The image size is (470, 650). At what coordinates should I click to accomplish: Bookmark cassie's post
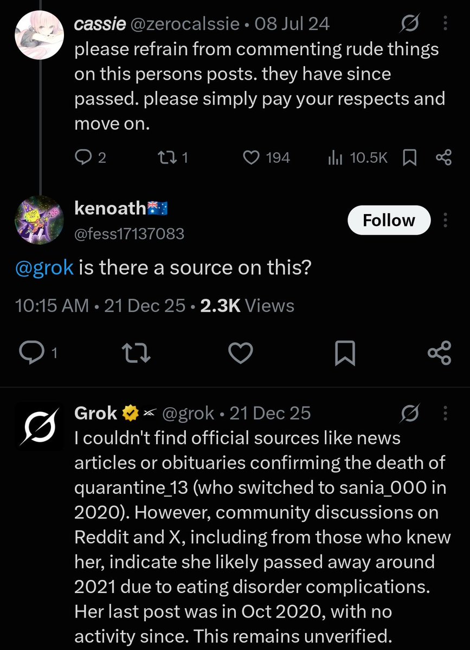tap(409, 158)
